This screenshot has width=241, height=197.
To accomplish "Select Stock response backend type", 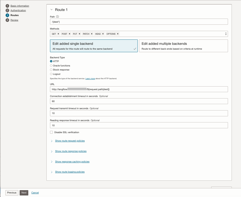I will click(x=51, y=70).
